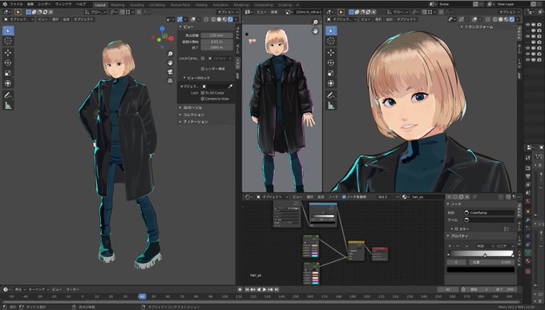Jump to timeline start button
545x310 pixels.
coord(247,289)
